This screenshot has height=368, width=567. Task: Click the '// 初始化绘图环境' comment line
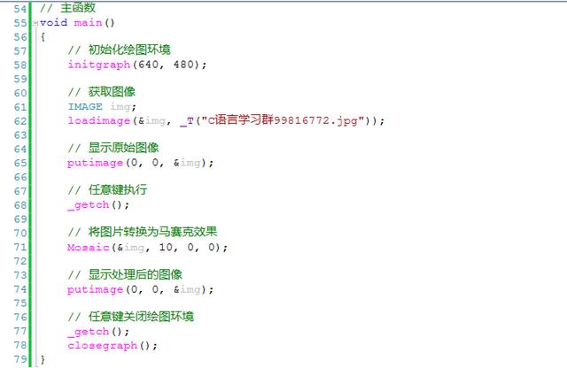119,50
